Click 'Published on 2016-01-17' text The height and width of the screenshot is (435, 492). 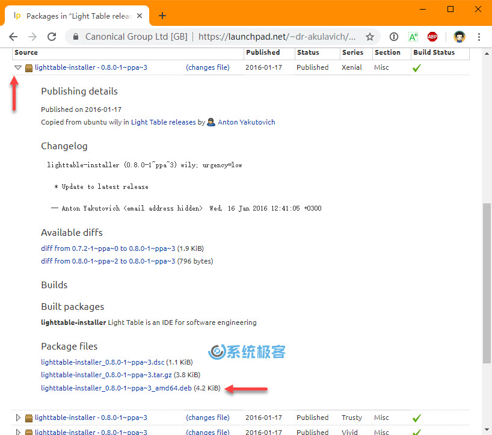point(81,110)
